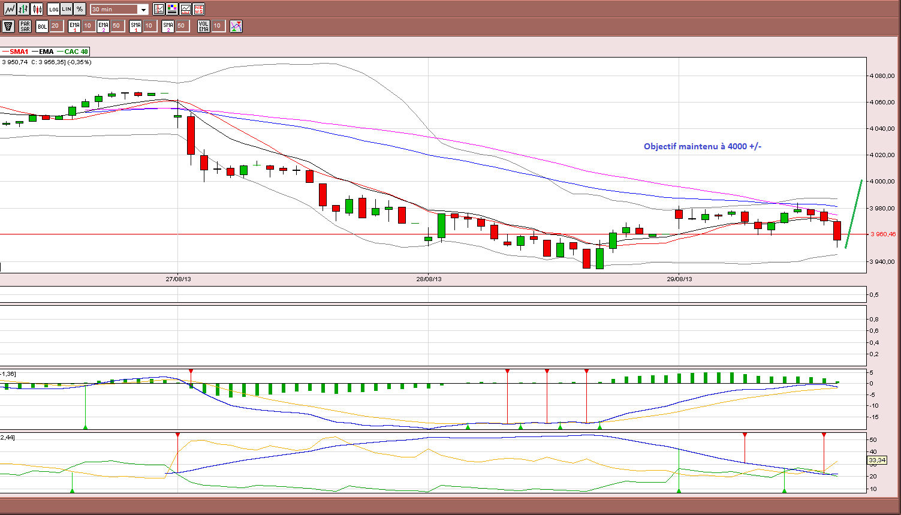The height and width of the screenshot is (515, 901).
Task: Click the CAC 40 legend label
Action: [76, 52]
